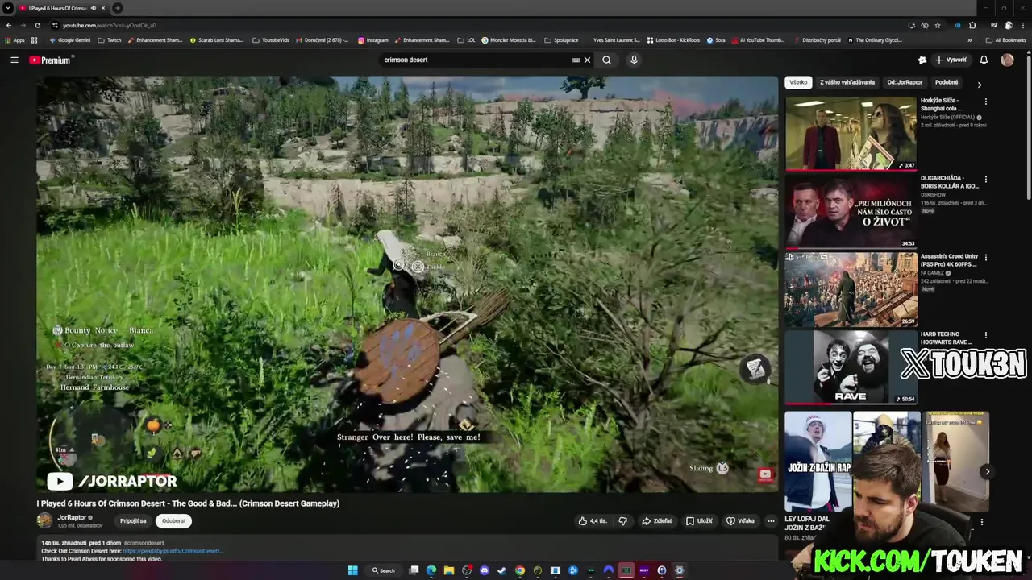Viewport: 1032px width, 580px height.
Task: Mute the tab via speaker icon
Action: [x=93, y=8]
